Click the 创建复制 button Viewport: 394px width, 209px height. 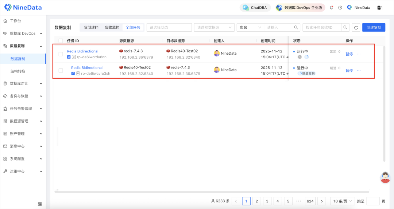(374, 28)
